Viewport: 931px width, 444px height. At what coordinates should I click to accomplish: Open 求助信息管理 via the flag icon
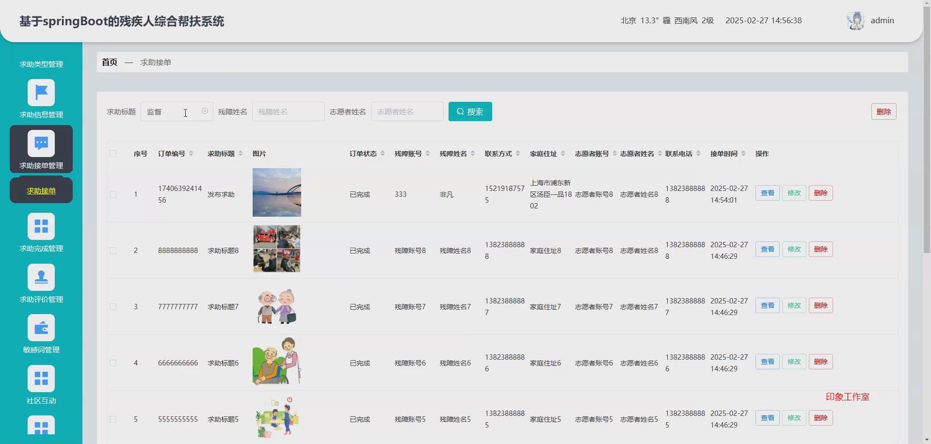[41, 92]
